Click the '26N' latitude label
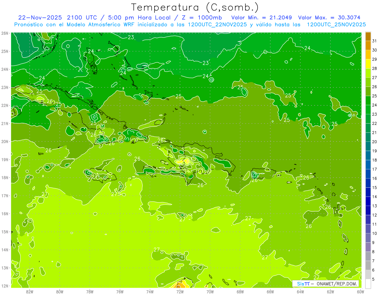 pyautogui.click(x=4, y=33)
